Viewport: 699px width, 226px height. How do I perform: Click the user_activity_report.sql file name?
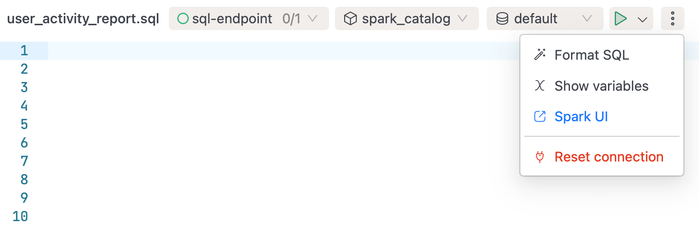point(83,19)
